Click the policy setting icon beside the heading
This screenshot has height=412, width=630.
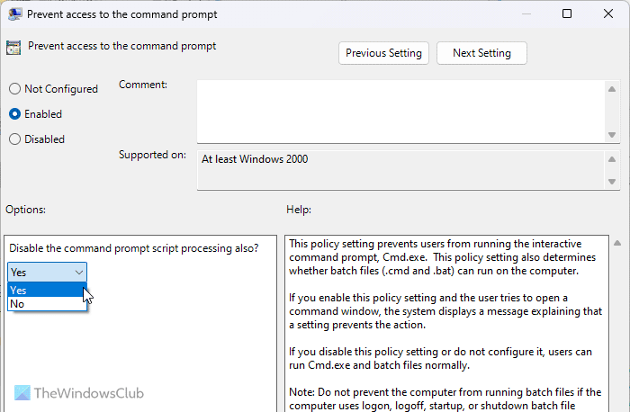[13, 48]
